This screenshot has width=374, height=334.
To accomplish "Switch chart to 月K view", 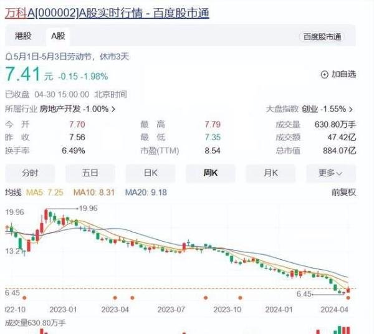I will 271,173.
